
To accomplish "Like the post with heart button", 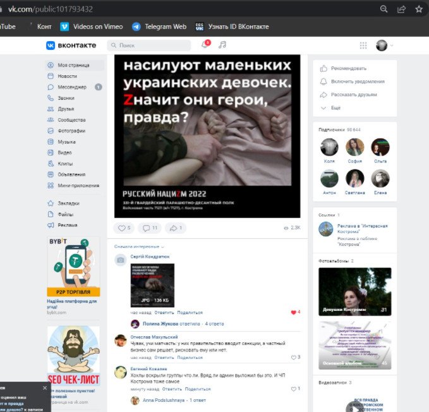I will 125,228.
